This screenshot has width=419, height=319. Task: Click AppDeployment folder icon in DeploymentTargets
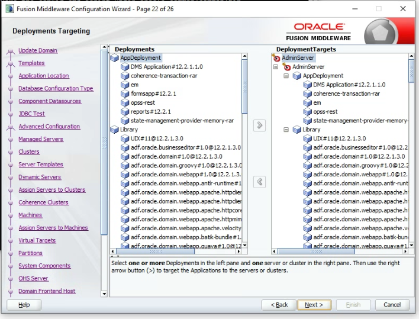tap(297, 76)
